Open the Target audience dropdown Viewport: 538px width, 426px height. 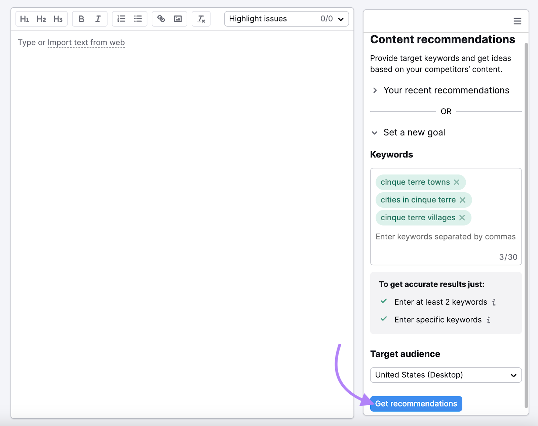click(446, 375)
